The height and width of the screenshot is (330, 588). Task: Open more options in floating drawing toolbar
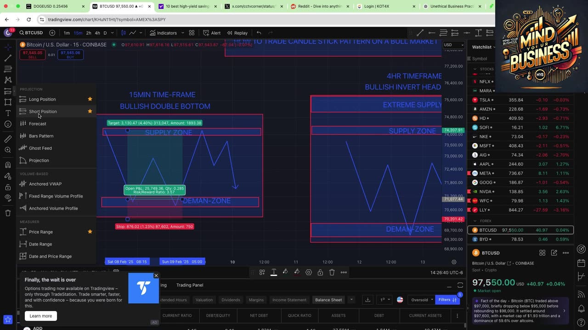pyautogui.click(x=344, y=272)
